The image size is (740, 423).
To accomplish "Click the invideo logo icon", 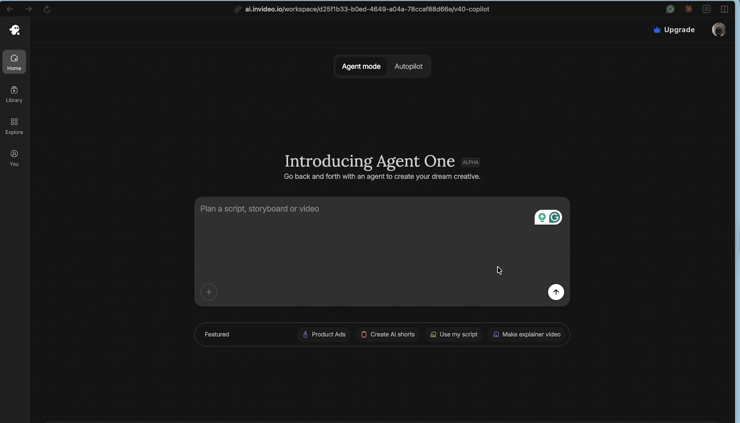I will (14, 30).
